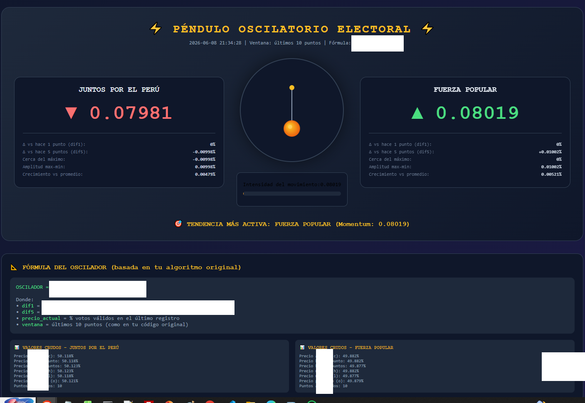Screen dimensions: 585x403
Task: Click the orange pendulum bob
Action: click(292, 128)
